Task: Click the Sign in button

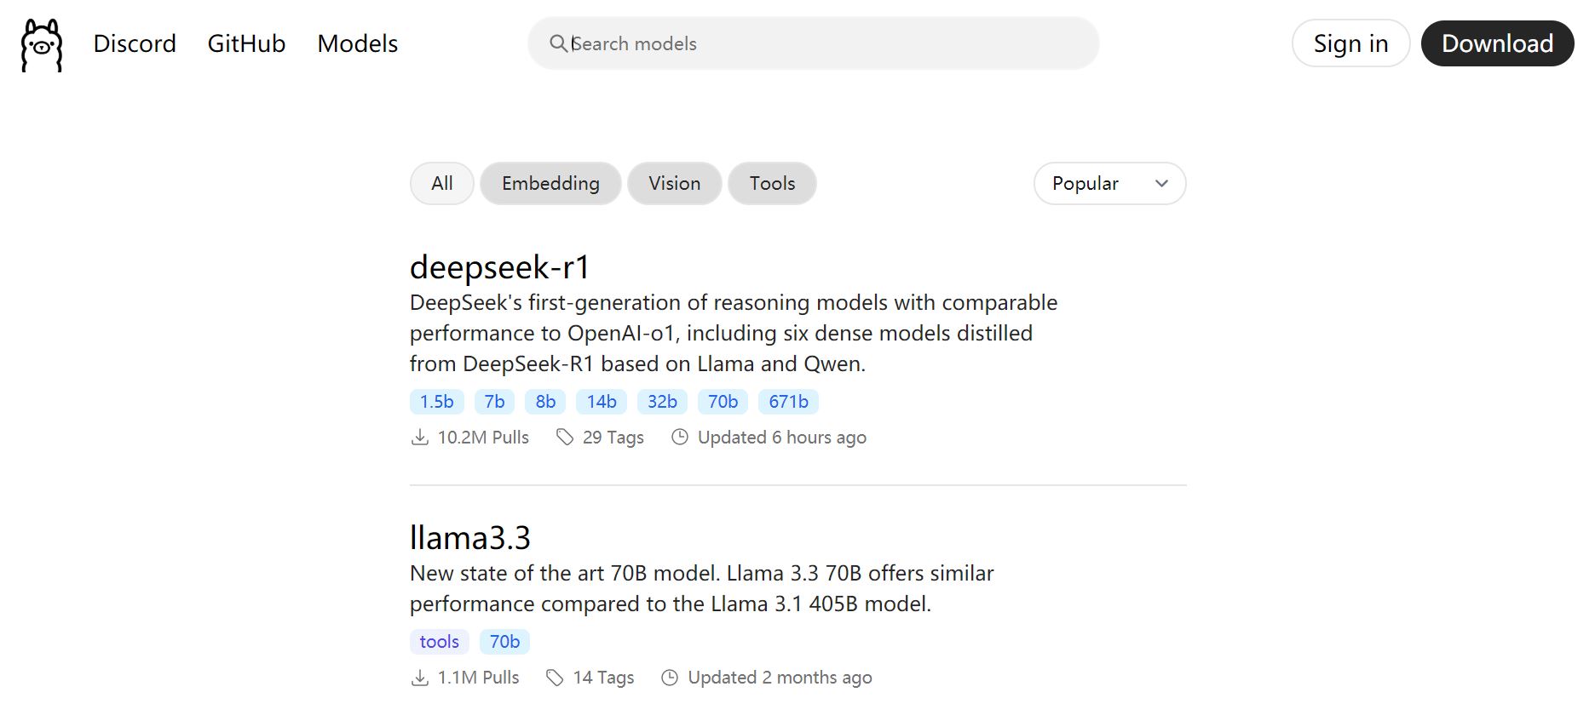Action: [1350, 43]
